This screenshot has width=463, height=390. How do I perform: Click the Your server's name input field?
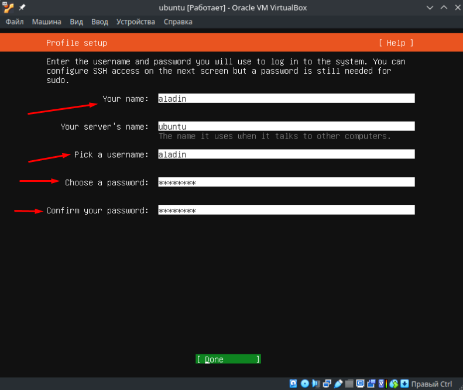click(x=286, y=126)
